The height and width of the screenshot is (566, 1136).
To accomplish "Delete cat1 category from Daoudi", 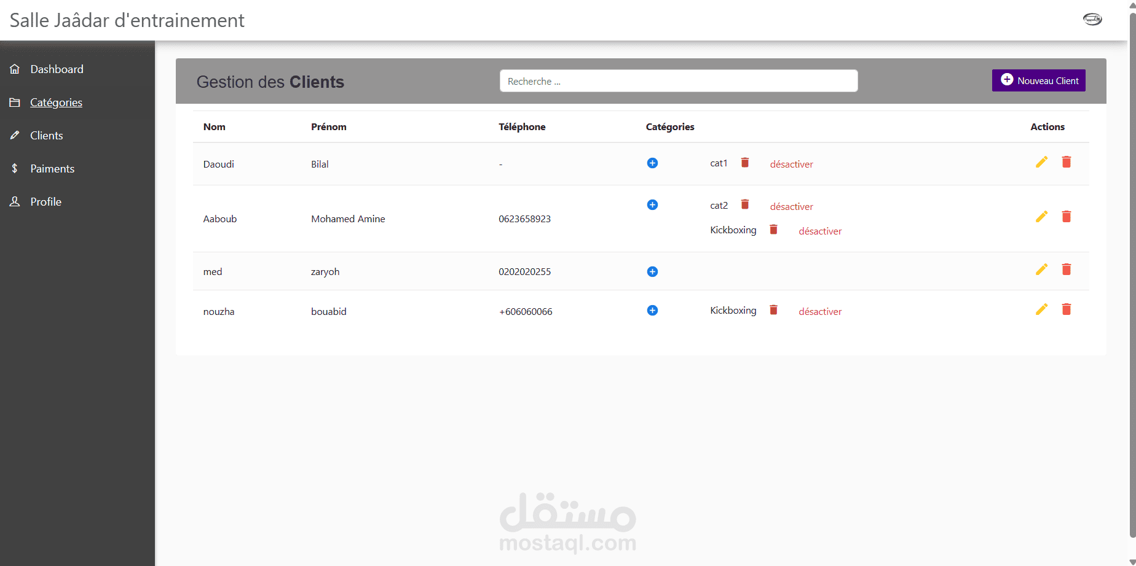I will pyautogui.click(x=745, y=162).
